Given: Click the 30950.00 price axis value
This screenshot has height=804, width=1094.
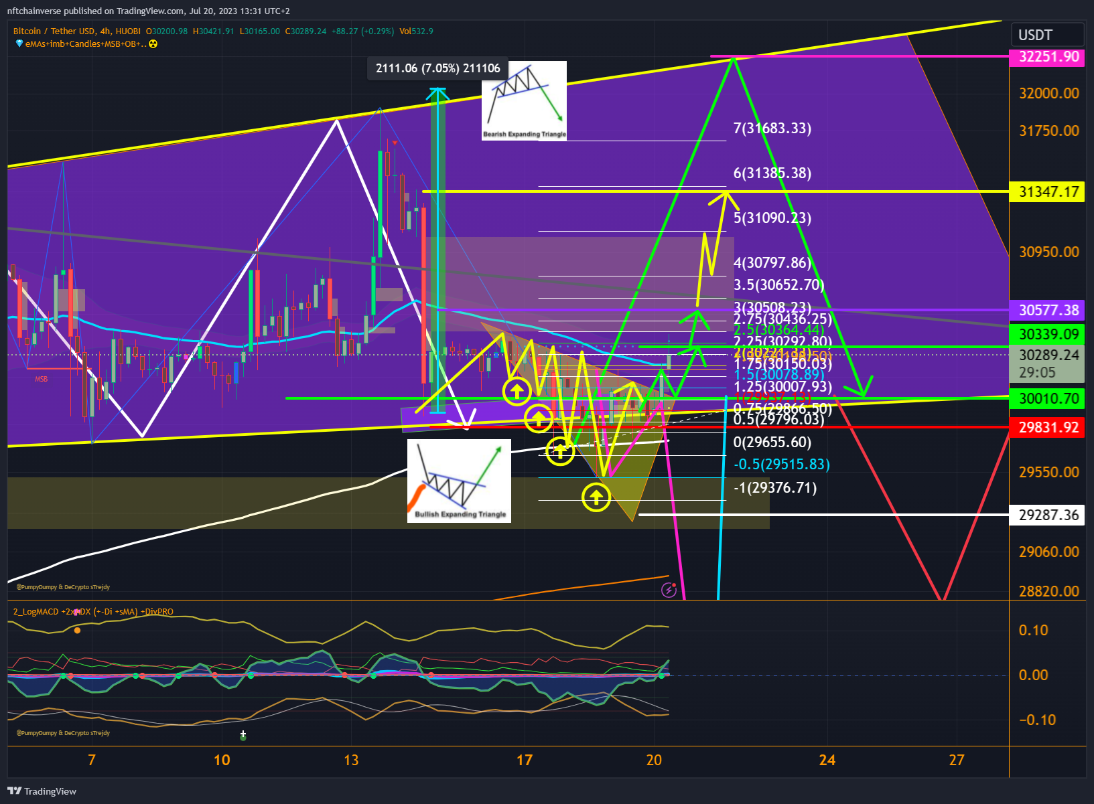Looking at the screenshot, I should click(1049, 252).
